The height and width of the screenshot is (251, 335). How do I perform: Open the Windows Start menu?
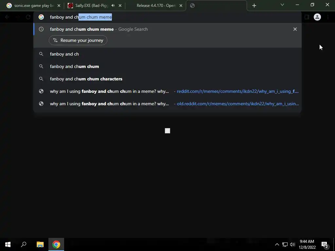8,244
